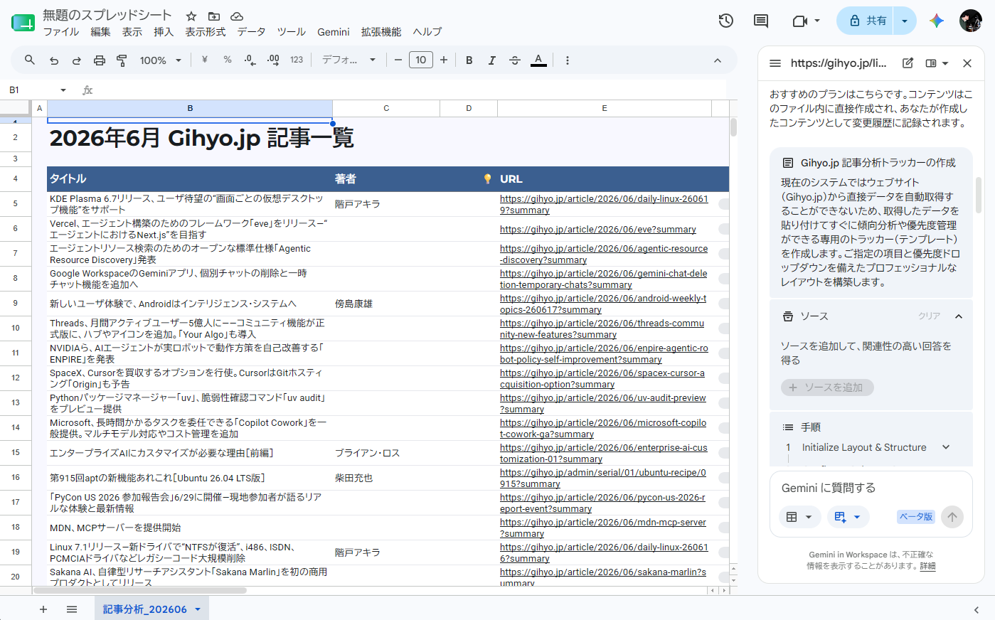Open the Meet call options arrow

816,21
